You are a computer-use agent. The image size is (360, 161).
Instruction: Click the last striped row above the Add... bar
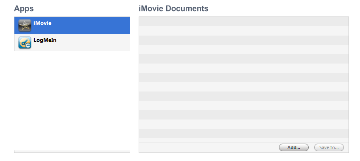[243, 140]
